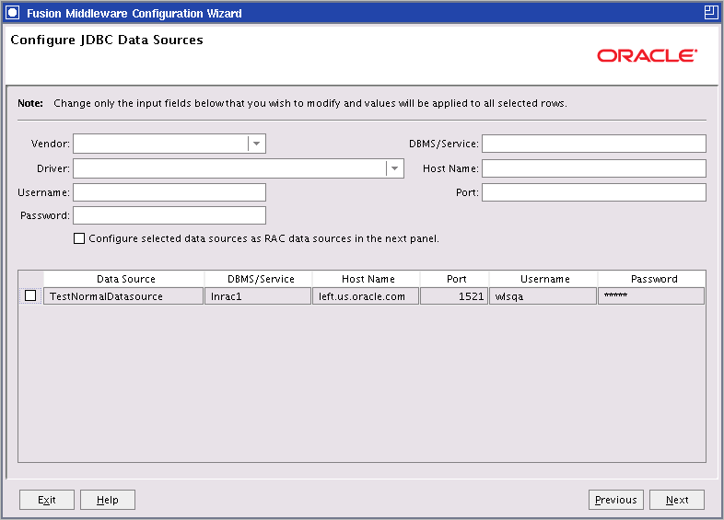
Task: Click the Username input field
Action: click(x=169, y=192)
